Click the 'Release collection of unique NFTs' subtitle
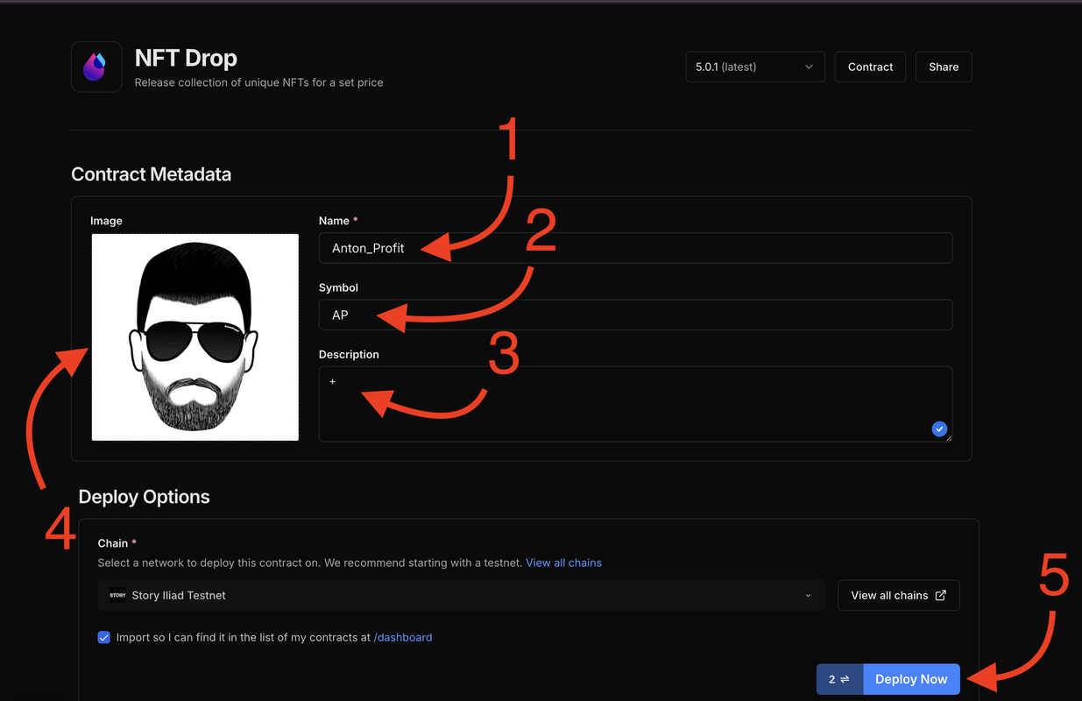The height and width of the screenshot is (701, 1082). point(259,82)
